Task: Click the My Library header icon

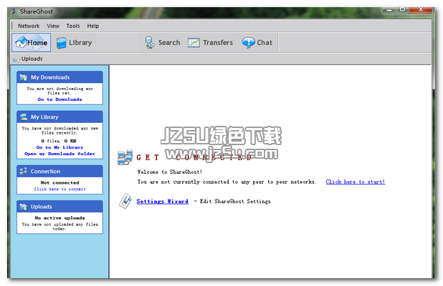Action: point(24,117)
